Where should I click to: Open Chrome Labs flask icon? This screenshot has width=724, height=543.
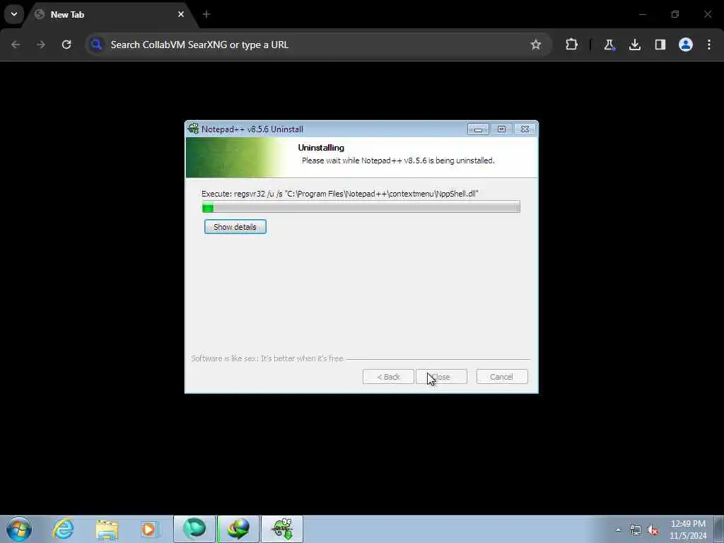[609, 45]
